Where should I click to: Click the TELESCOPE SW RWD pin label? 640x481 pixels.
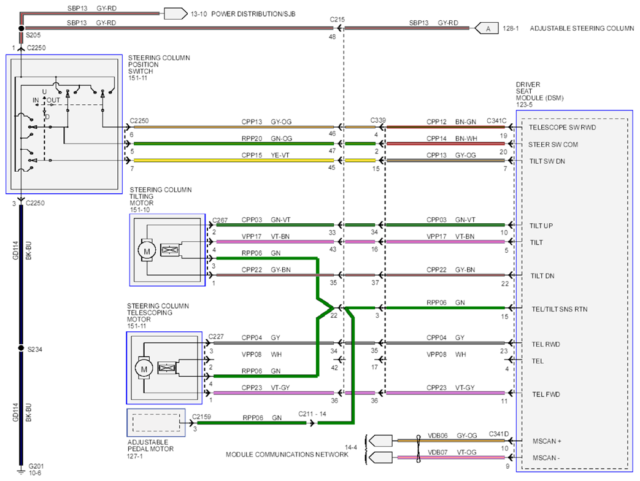tap(562, 127)
